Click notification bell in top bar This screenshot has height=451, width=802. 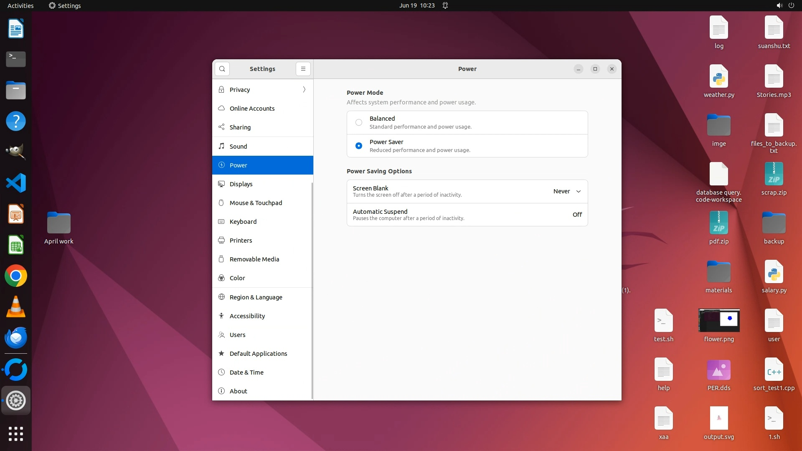coord(445,5)
